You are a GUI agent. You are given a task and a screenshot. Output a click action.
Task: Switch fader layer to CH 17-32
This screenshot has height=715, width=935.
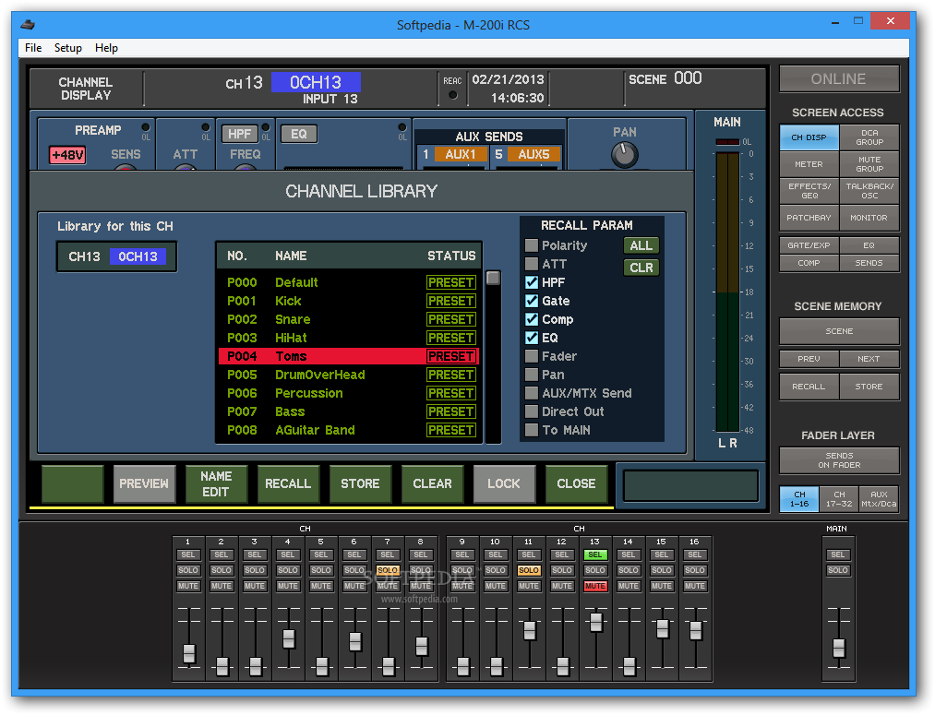[x=839, y=499]
